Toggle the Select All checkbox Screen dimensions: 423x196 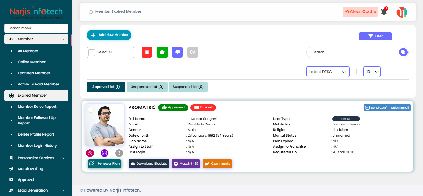(92, 52)
